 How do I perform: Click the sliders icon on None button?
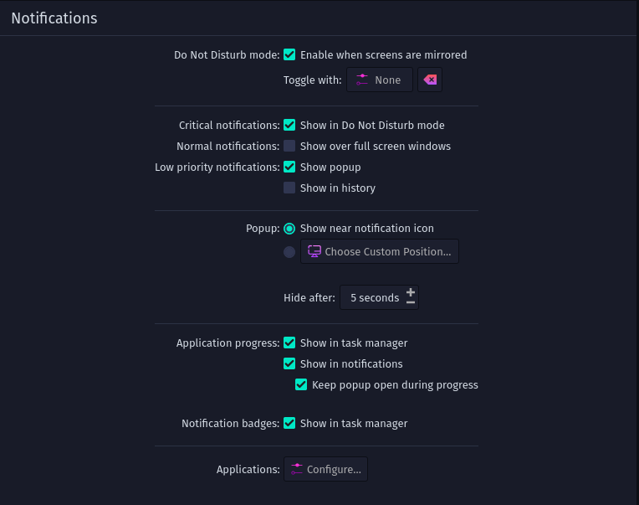pos(362,80)
